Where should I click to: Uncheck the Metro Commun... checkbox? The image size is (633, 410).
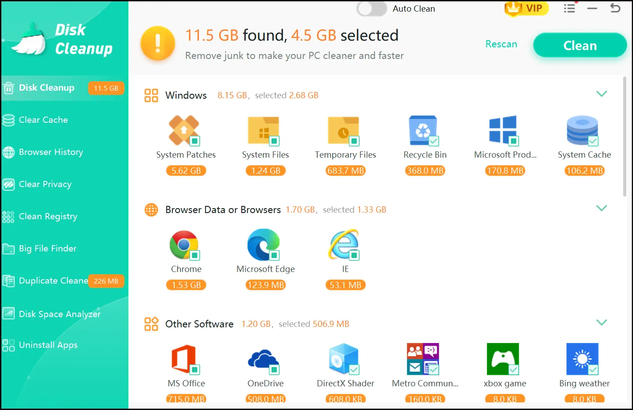434,370
